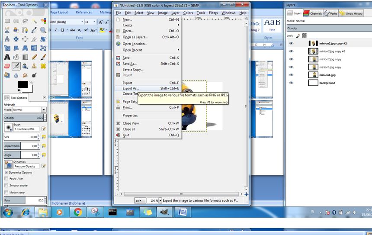Click the black foreground color swatch
The image size is (372, 235).
[22, 84]
